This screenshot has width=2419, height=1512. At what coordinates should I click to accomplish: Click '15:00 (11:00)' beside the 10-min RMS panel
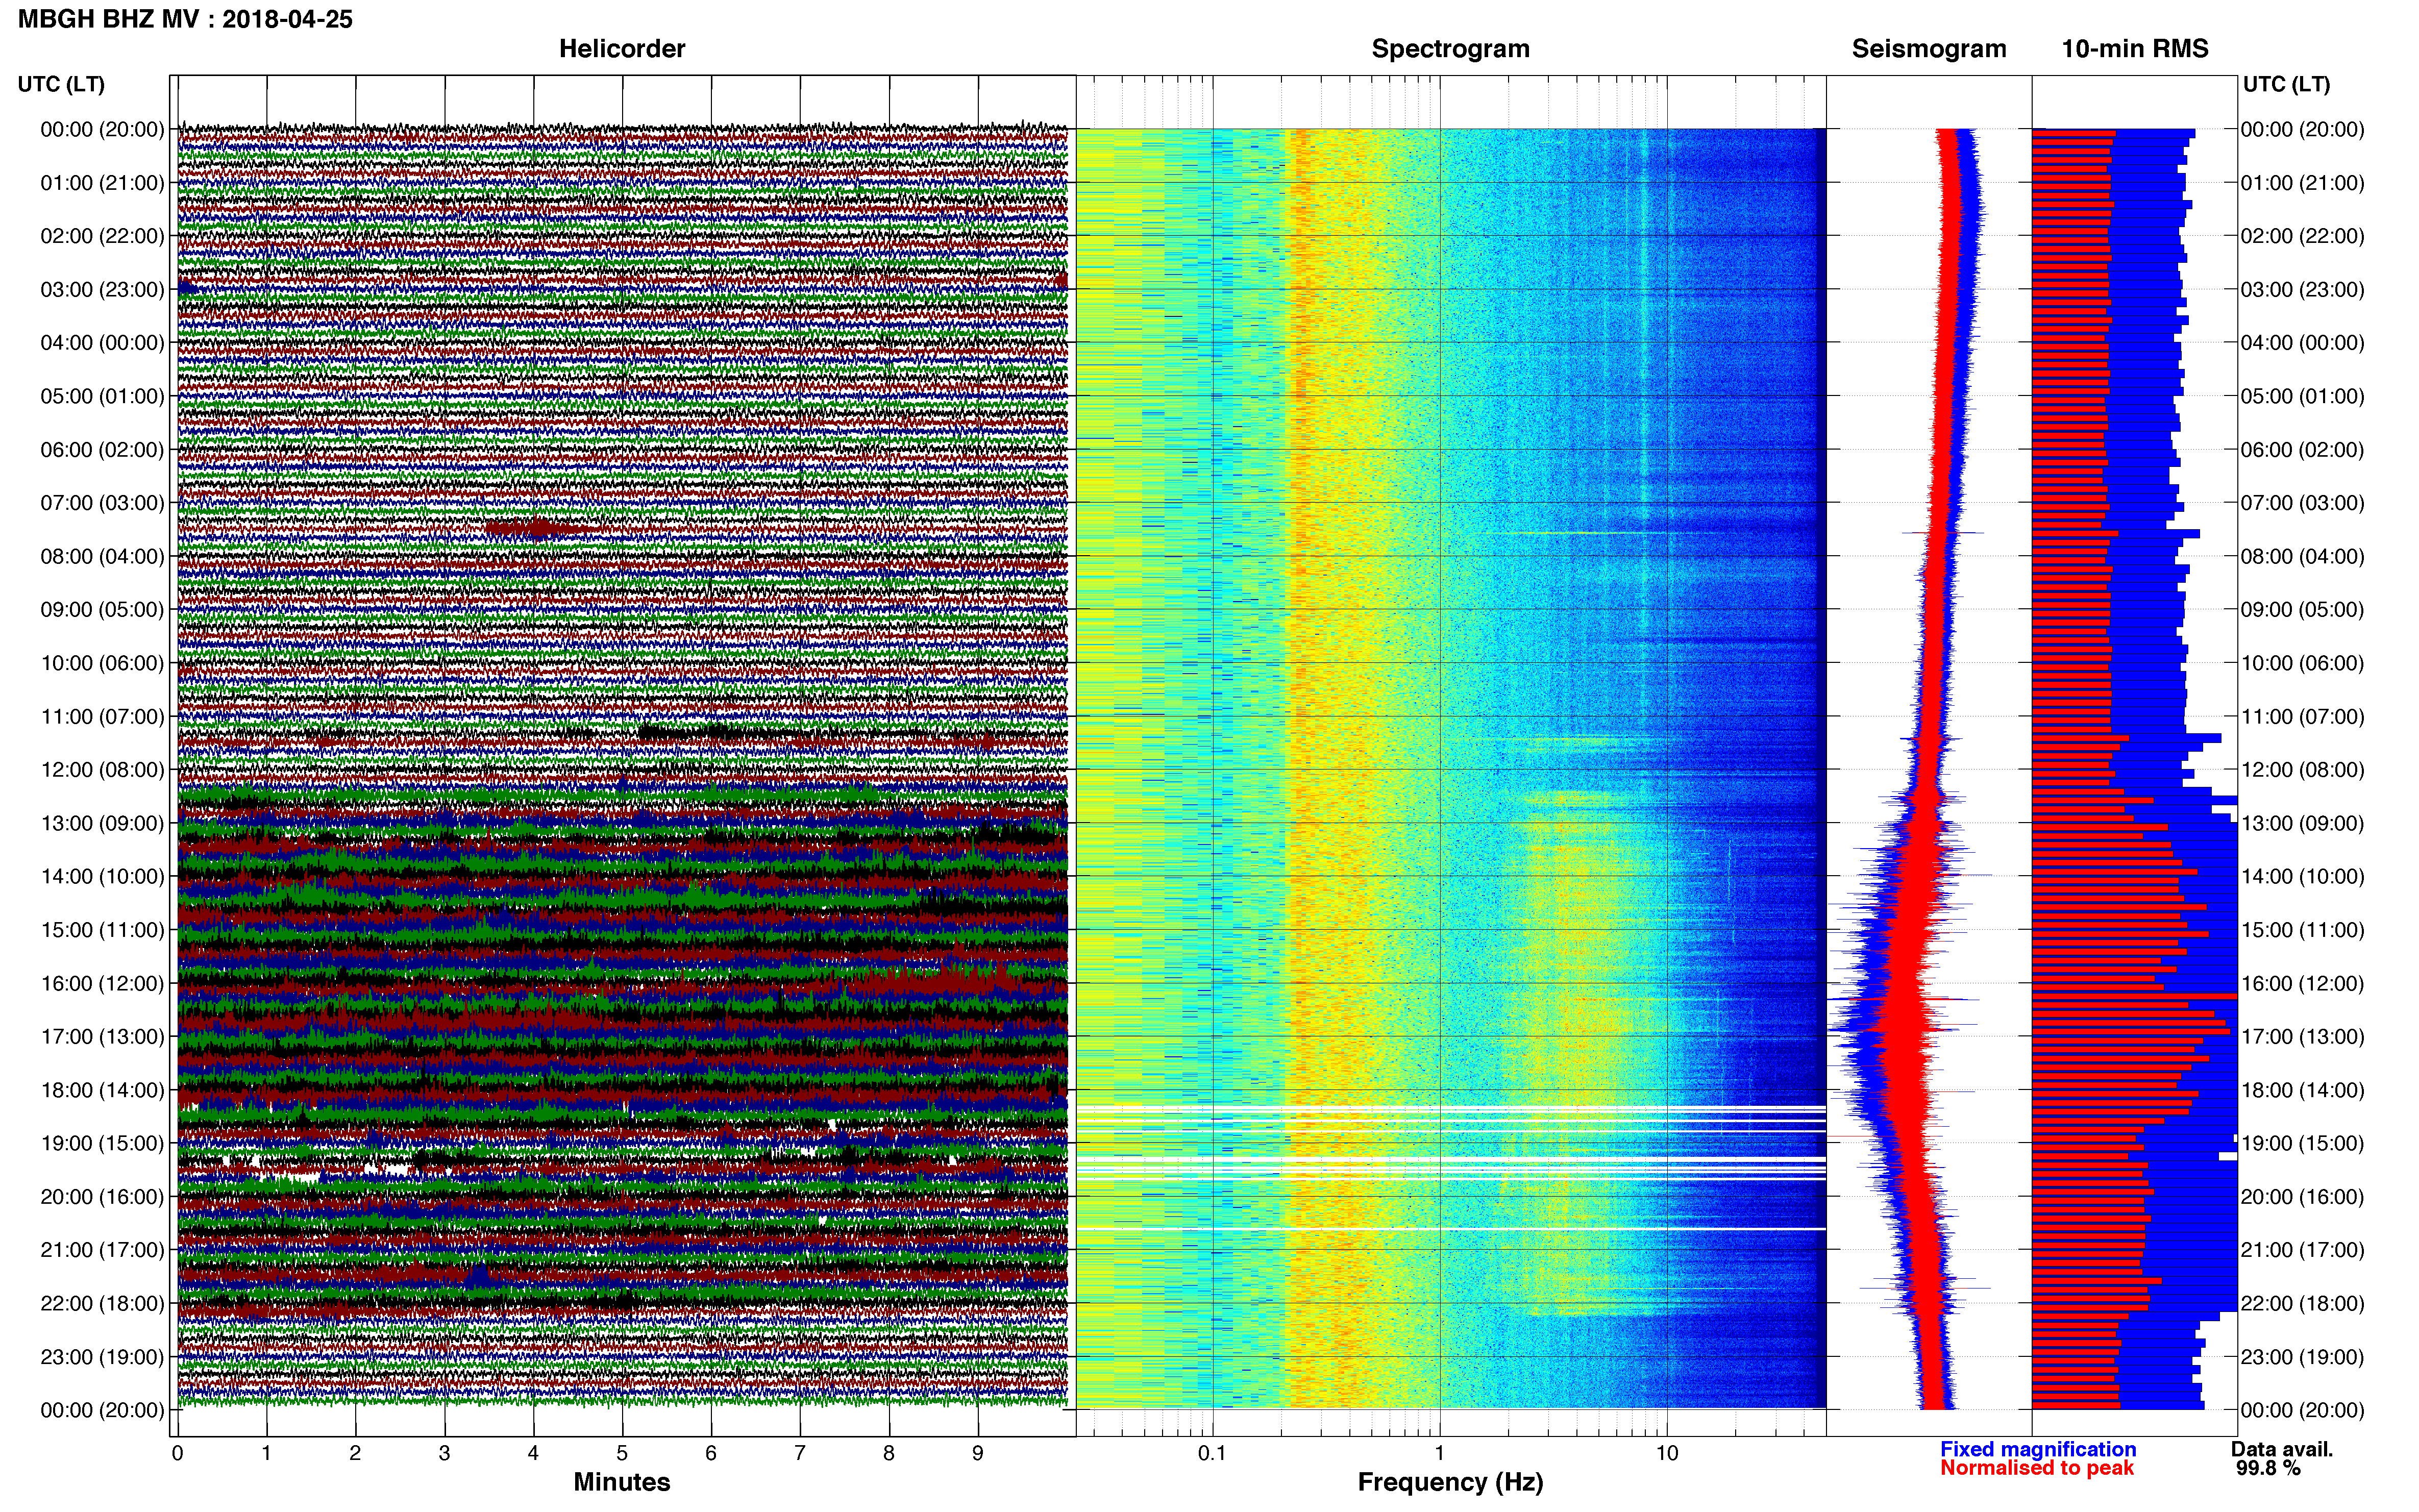(x=2302, y=930)
